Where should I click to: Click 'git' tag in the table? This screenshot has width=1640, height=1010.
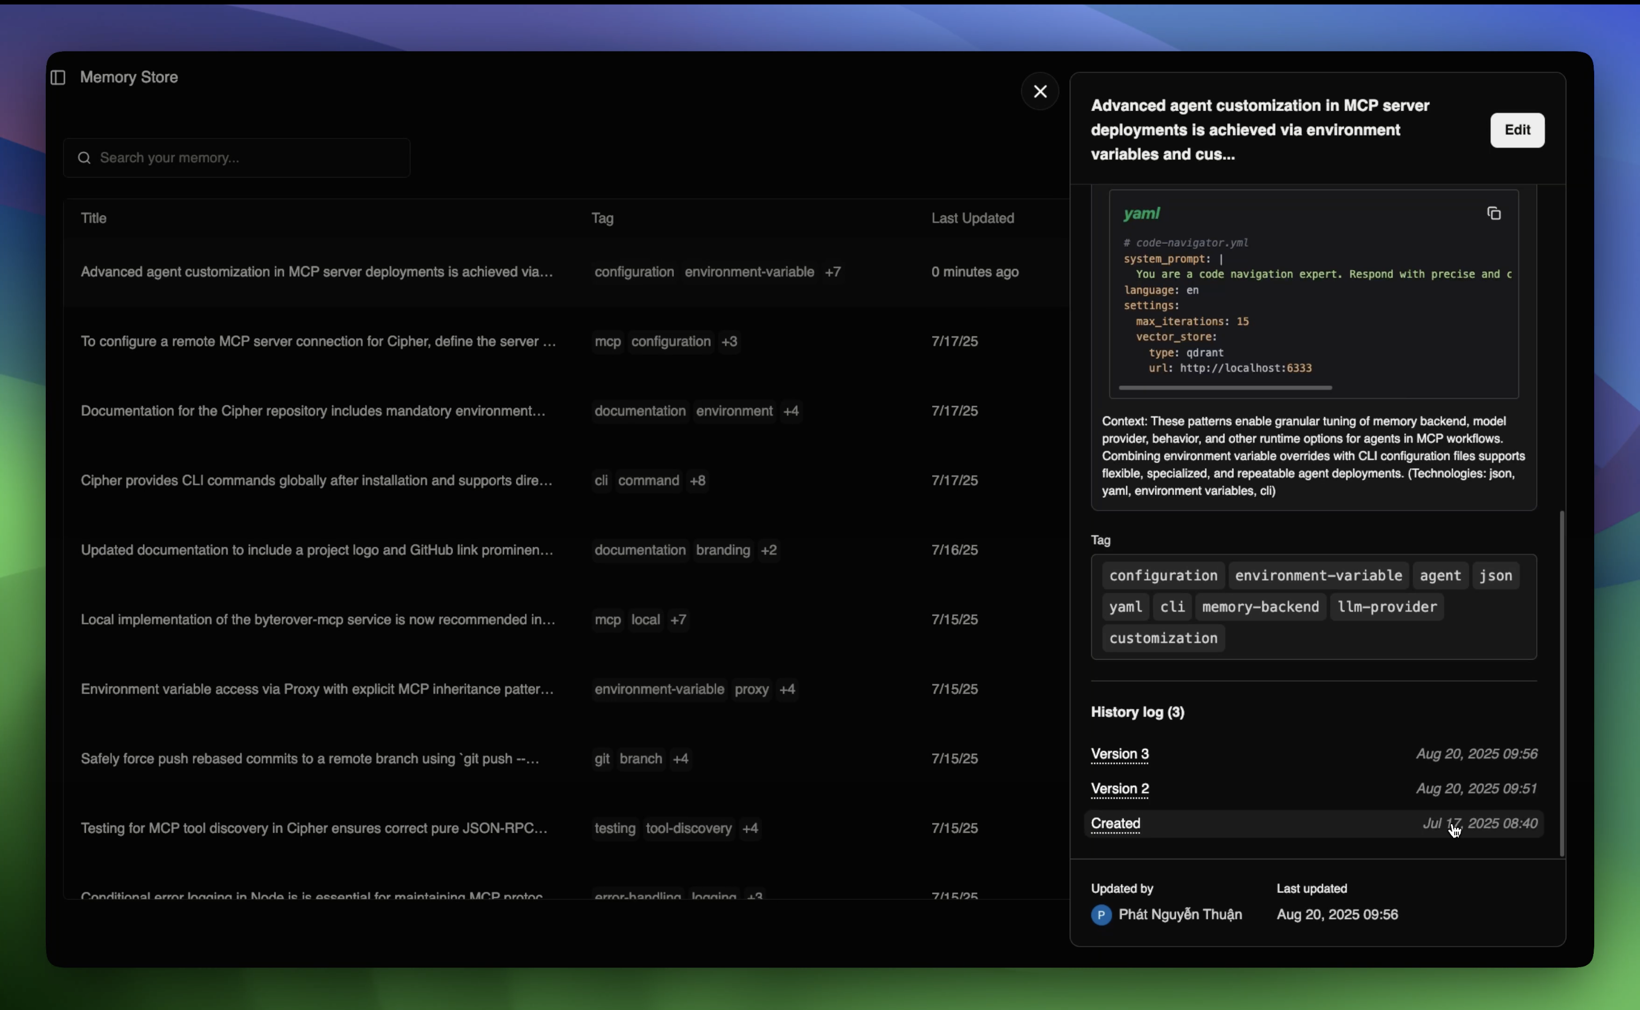click(602, 758)
